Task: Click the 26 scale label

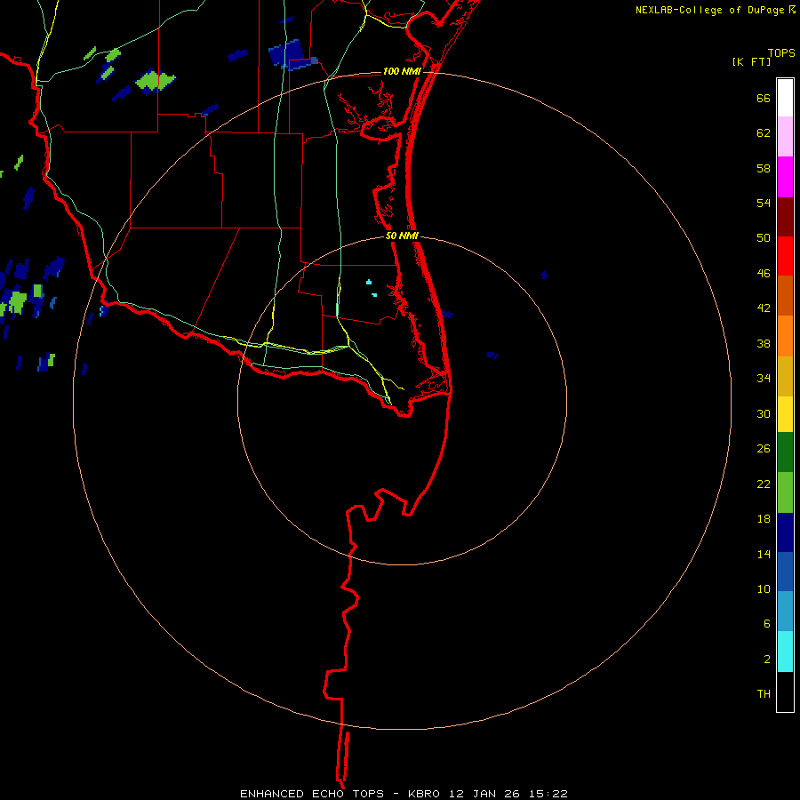Action: point(764,449)
